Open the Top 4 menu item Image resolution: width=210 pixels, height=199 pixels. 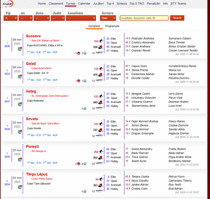pyautogui.click(x=110, y=4)
